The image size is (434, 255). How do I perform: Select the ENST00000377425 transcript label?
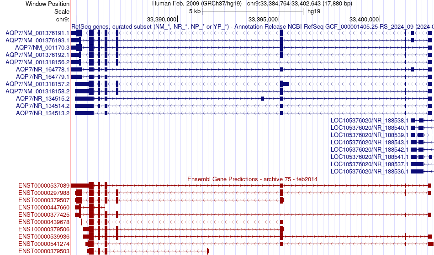point(44,215)
